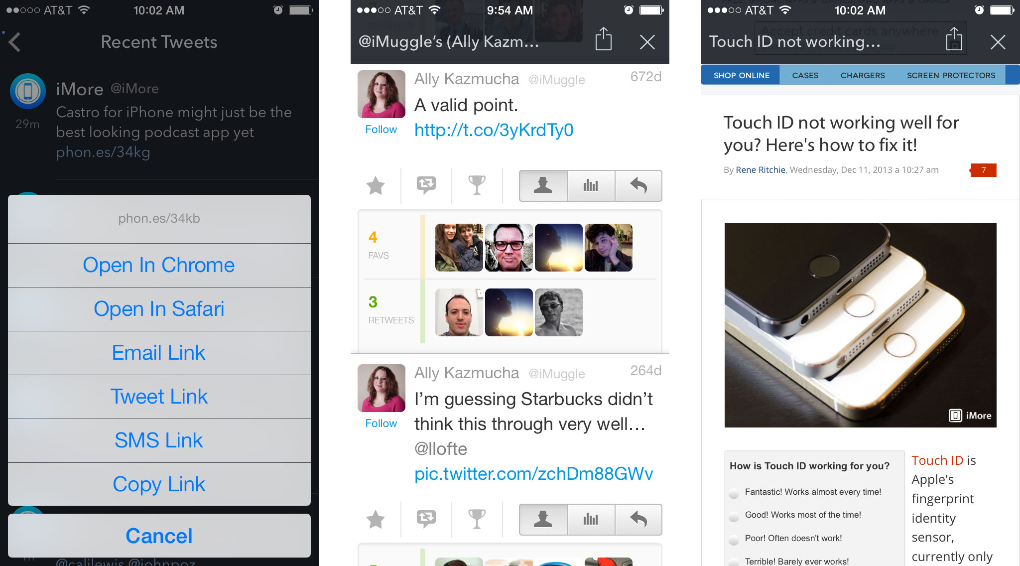1020x566 pixels.
Task: Choose Open In Chrome from the action sheet
Action: 159,265
